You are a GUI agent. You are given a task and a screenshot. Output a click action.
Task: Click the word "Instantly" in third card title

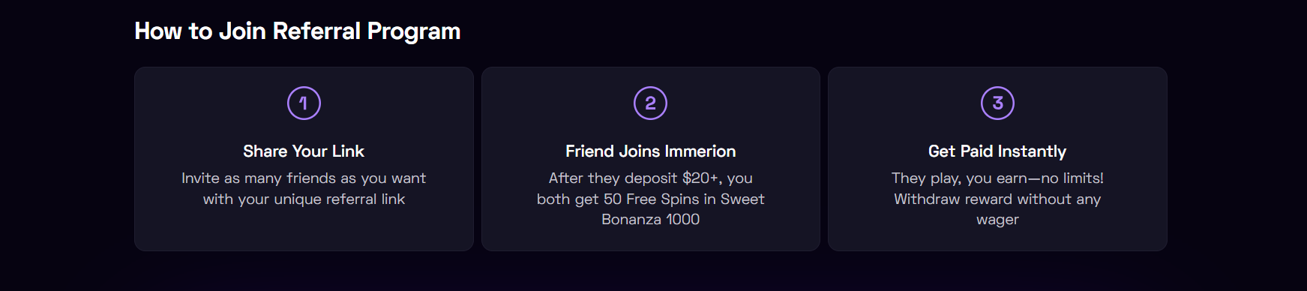pyautogui.click(x=1032, y=151)
